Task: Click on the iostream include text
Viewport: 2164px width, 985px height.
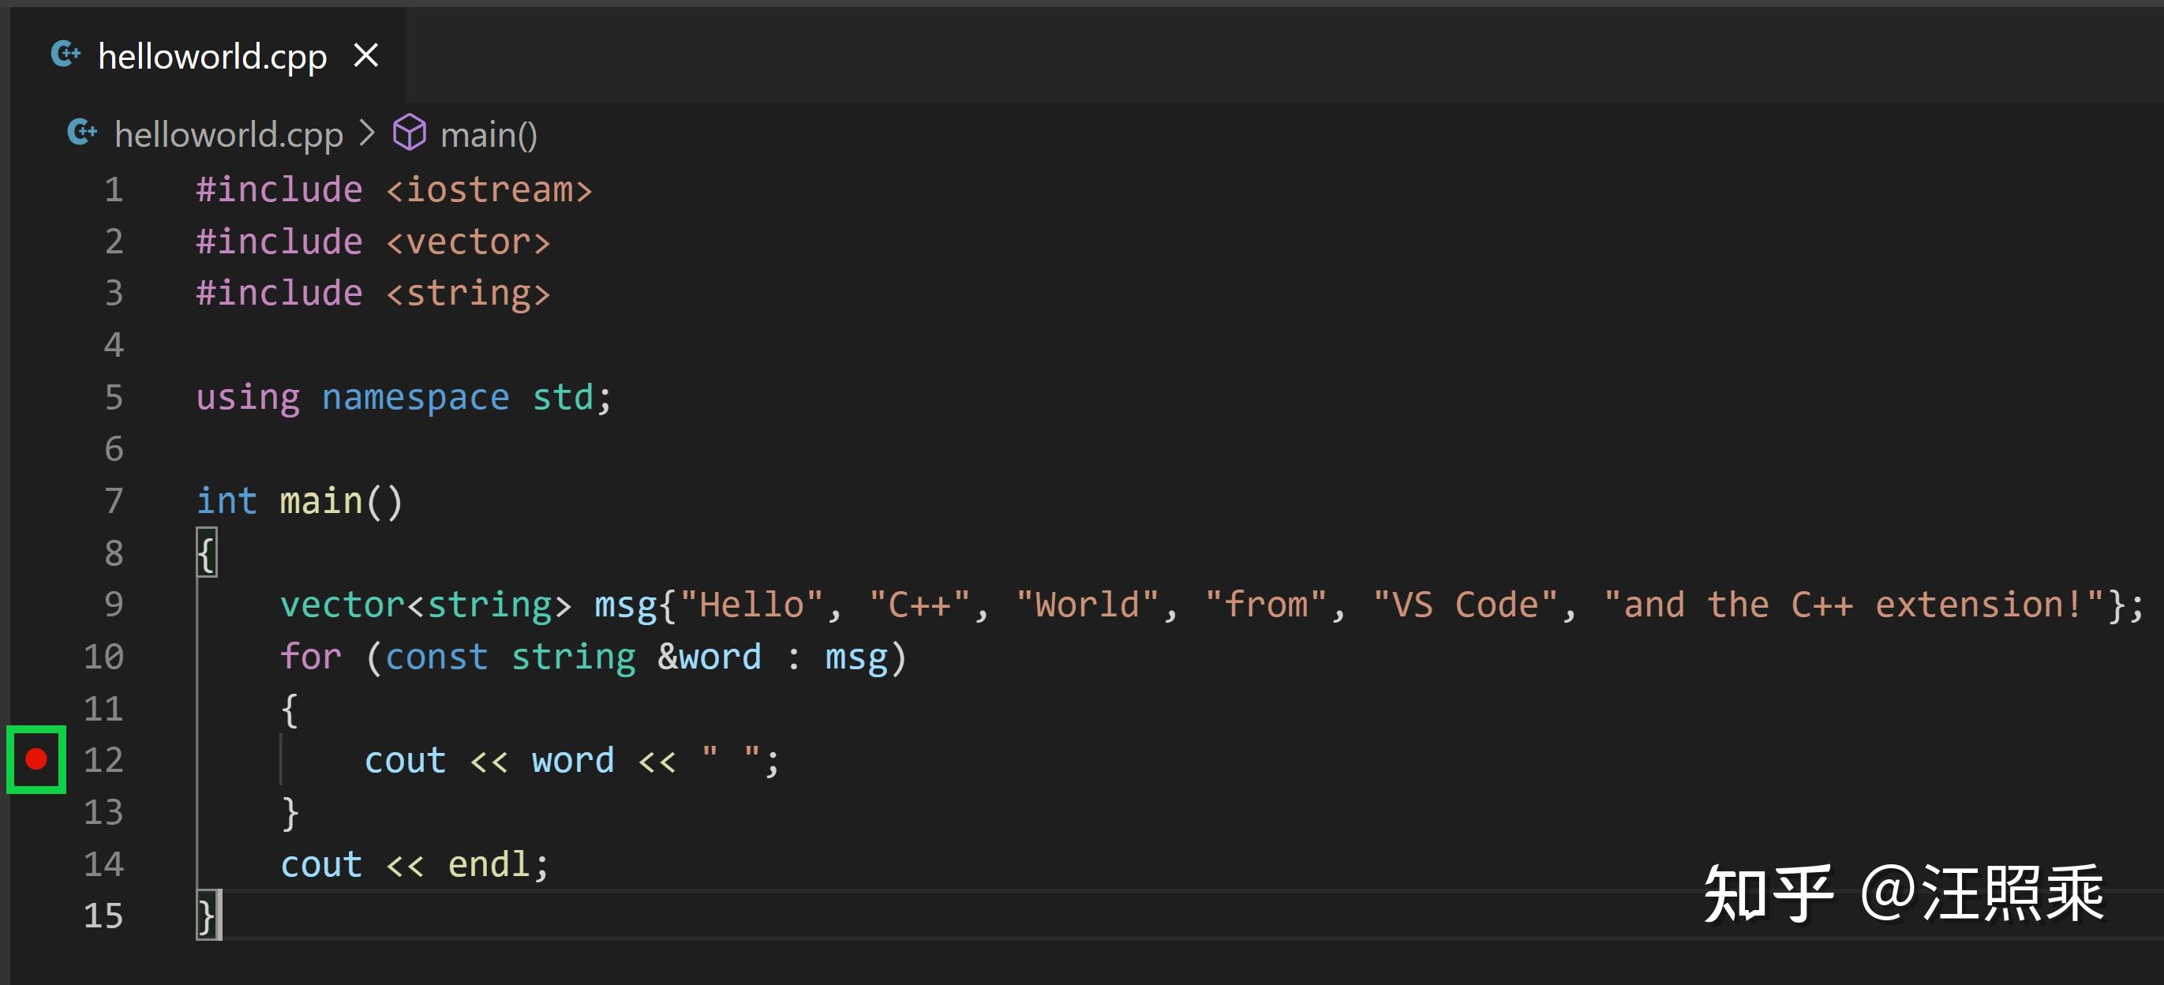Action: (x=489, y=190)
